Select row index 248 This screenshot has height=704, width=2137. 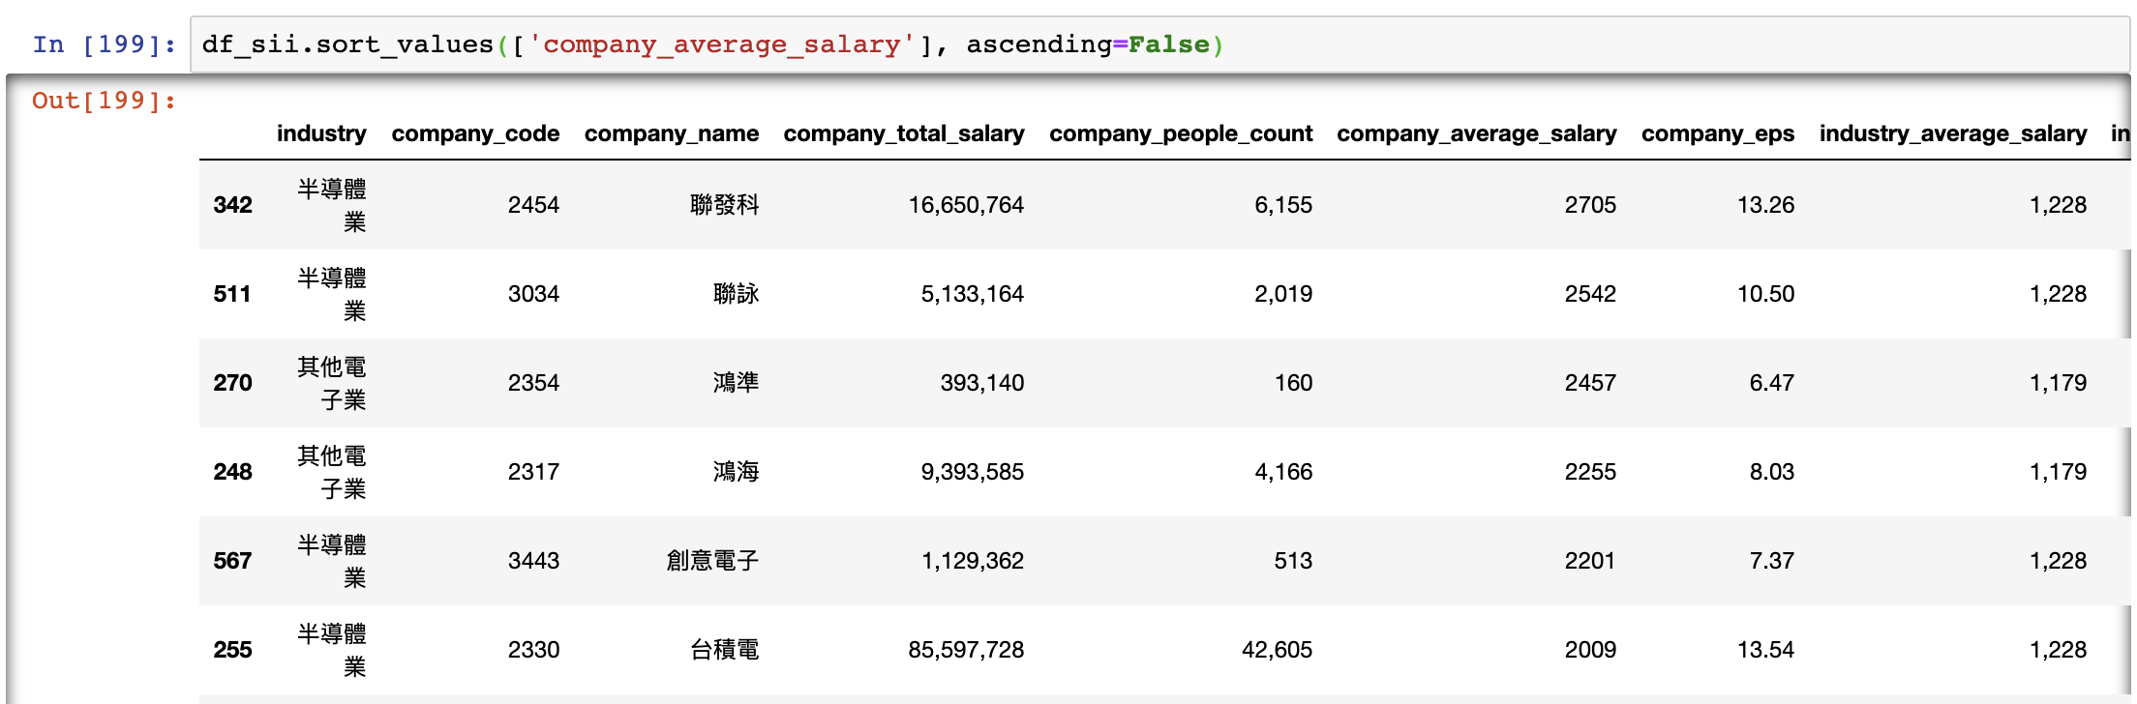click(232, 472)
